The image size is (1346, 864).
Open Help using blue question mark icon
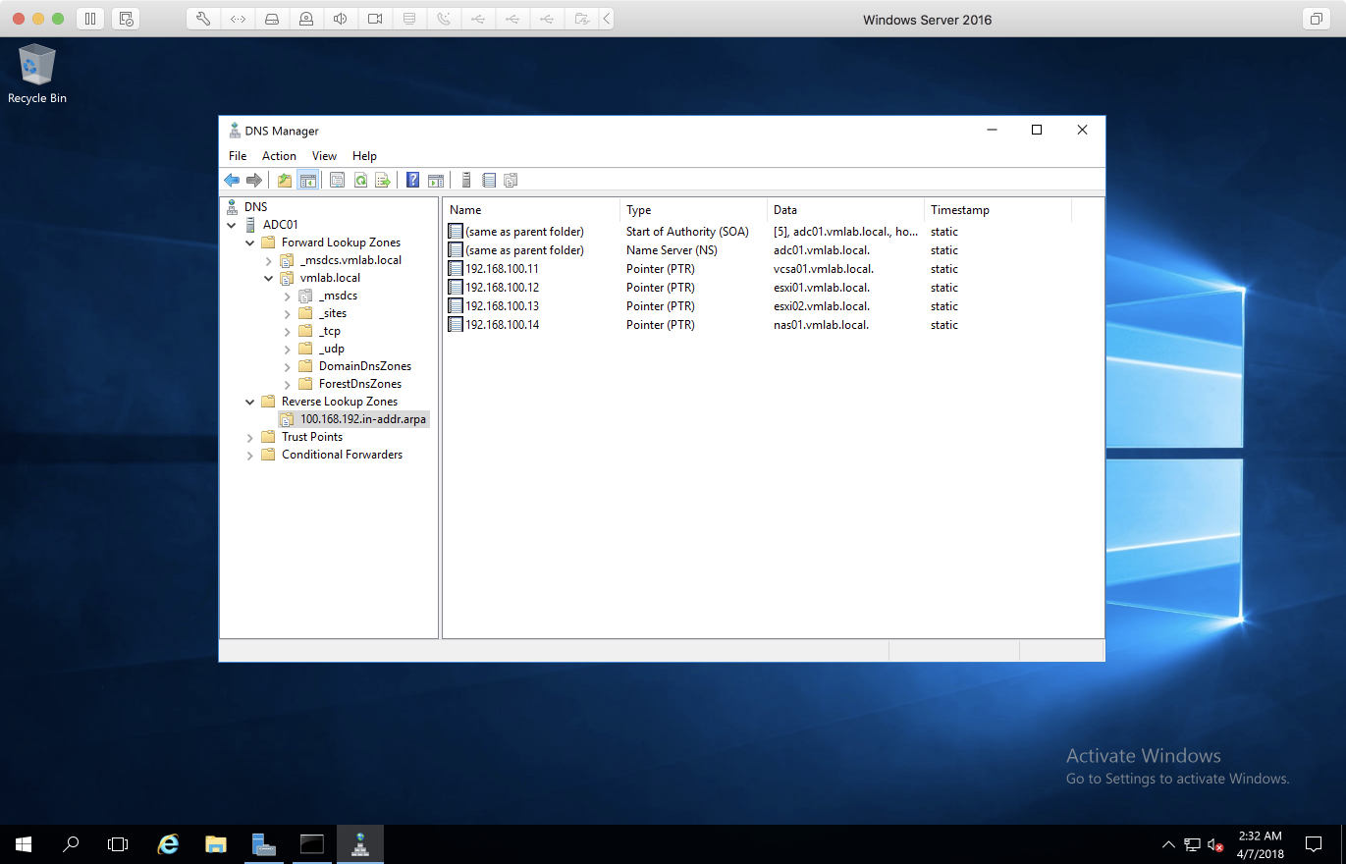coord(412,180)
